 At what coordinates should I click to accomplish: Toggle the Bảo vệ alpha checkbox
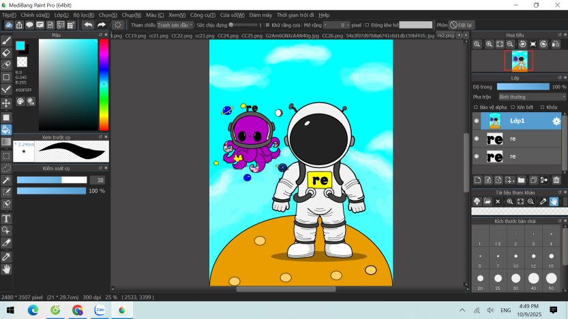point(476,107)
